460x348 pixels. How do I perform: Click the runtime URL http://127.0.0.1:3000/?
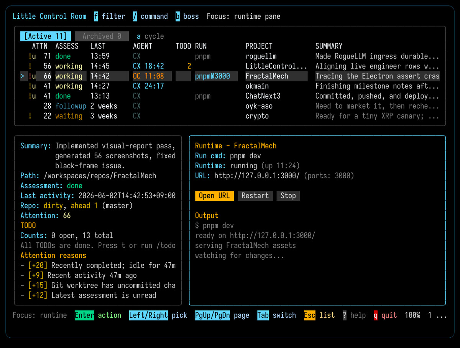pyautogui.click(x=257, y=176)
